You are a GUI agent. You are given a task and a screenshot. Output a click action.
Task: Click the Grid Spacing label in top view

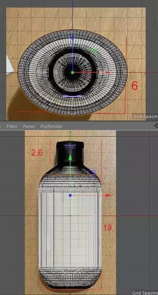click(145, 116)
